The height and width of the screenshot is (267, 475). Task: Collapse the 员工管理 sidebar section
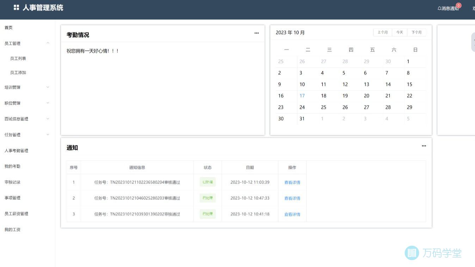(x=48, y=43)
